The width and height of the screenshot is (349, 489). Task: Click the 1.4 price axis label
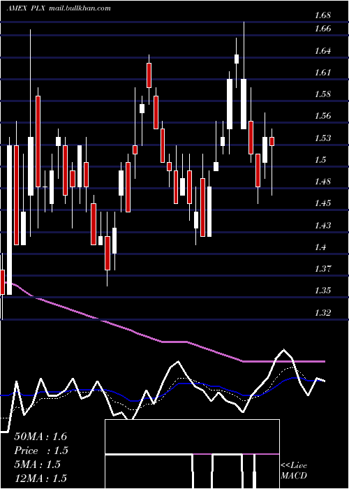(x=320, y=247)
